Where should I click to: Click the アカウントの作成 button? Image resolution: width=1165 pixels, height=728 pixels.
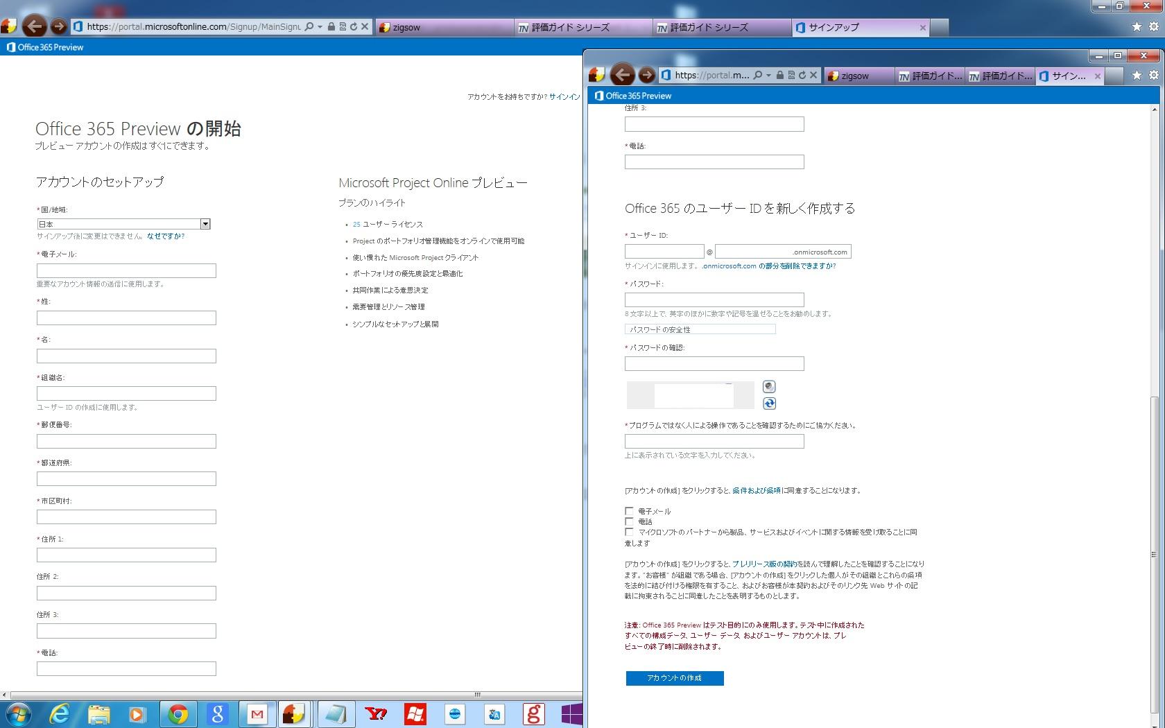pyautogui.click(x=675, y=678)
